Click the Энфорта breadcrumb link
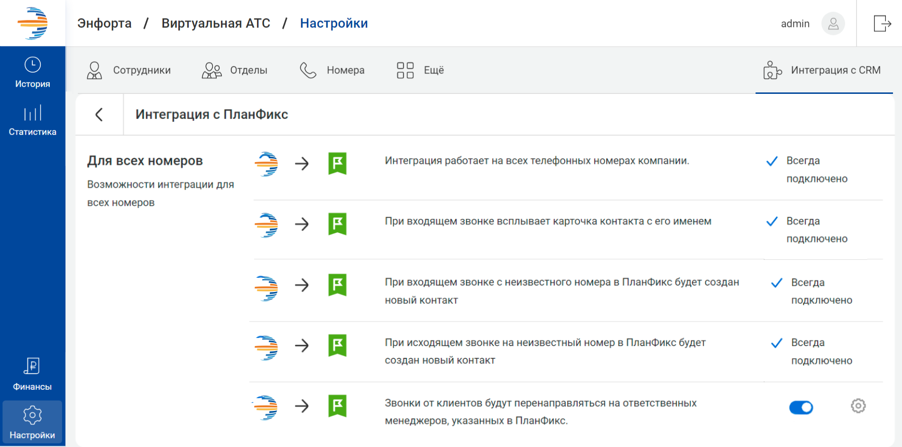 pyautogui.click(x=104, y=23)
